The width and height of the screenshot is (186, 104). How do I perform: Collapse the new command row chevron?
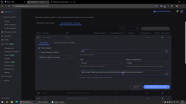coord(169,38)
